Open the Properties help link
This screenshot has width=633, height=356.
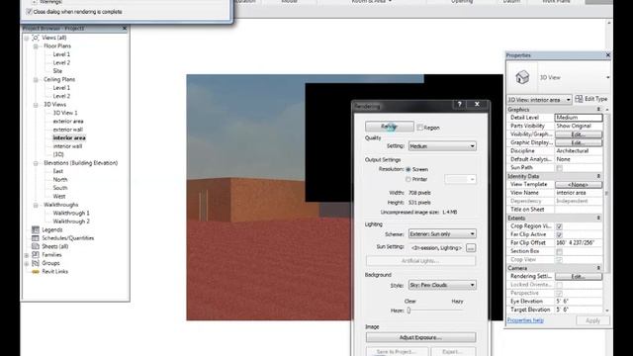coord(525,320)
